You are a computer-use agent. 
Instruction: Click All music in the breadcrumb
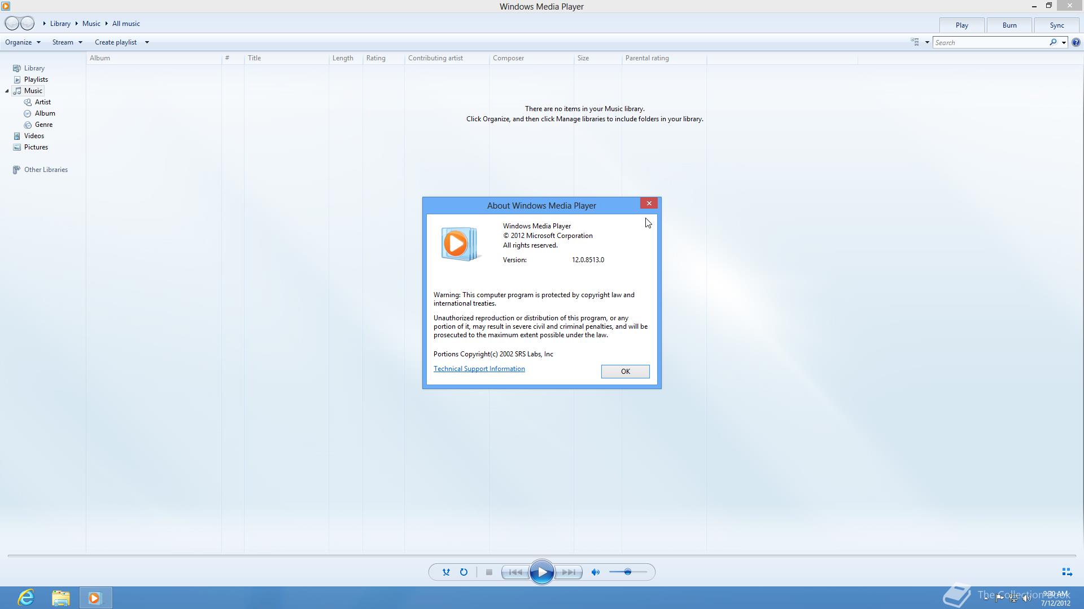126,24
